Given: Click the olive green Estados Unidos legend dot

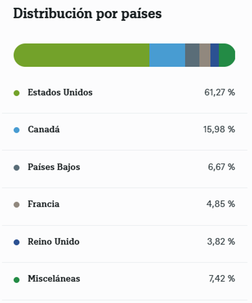Looking at the screenshot, I should tap(17, 93).
